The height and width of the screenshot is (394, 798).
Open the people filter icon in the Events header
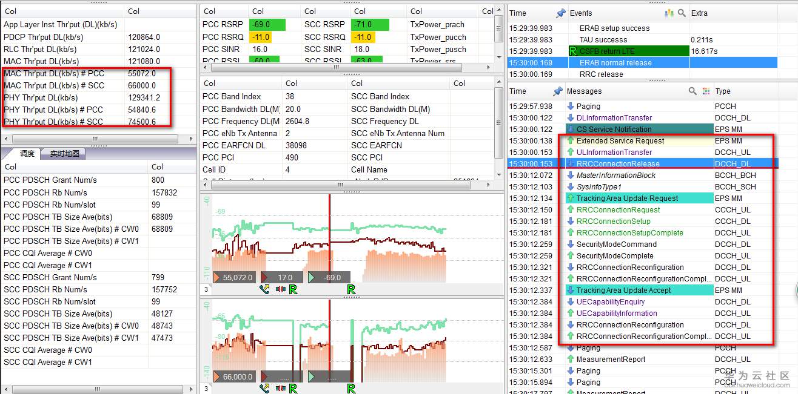pyautogui.click(x=669, y=13)
